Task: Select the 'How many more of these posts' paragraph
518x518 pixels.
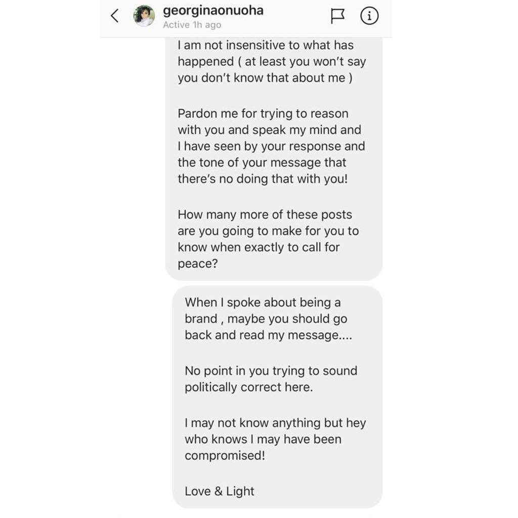Action: (x=268, y=239)
